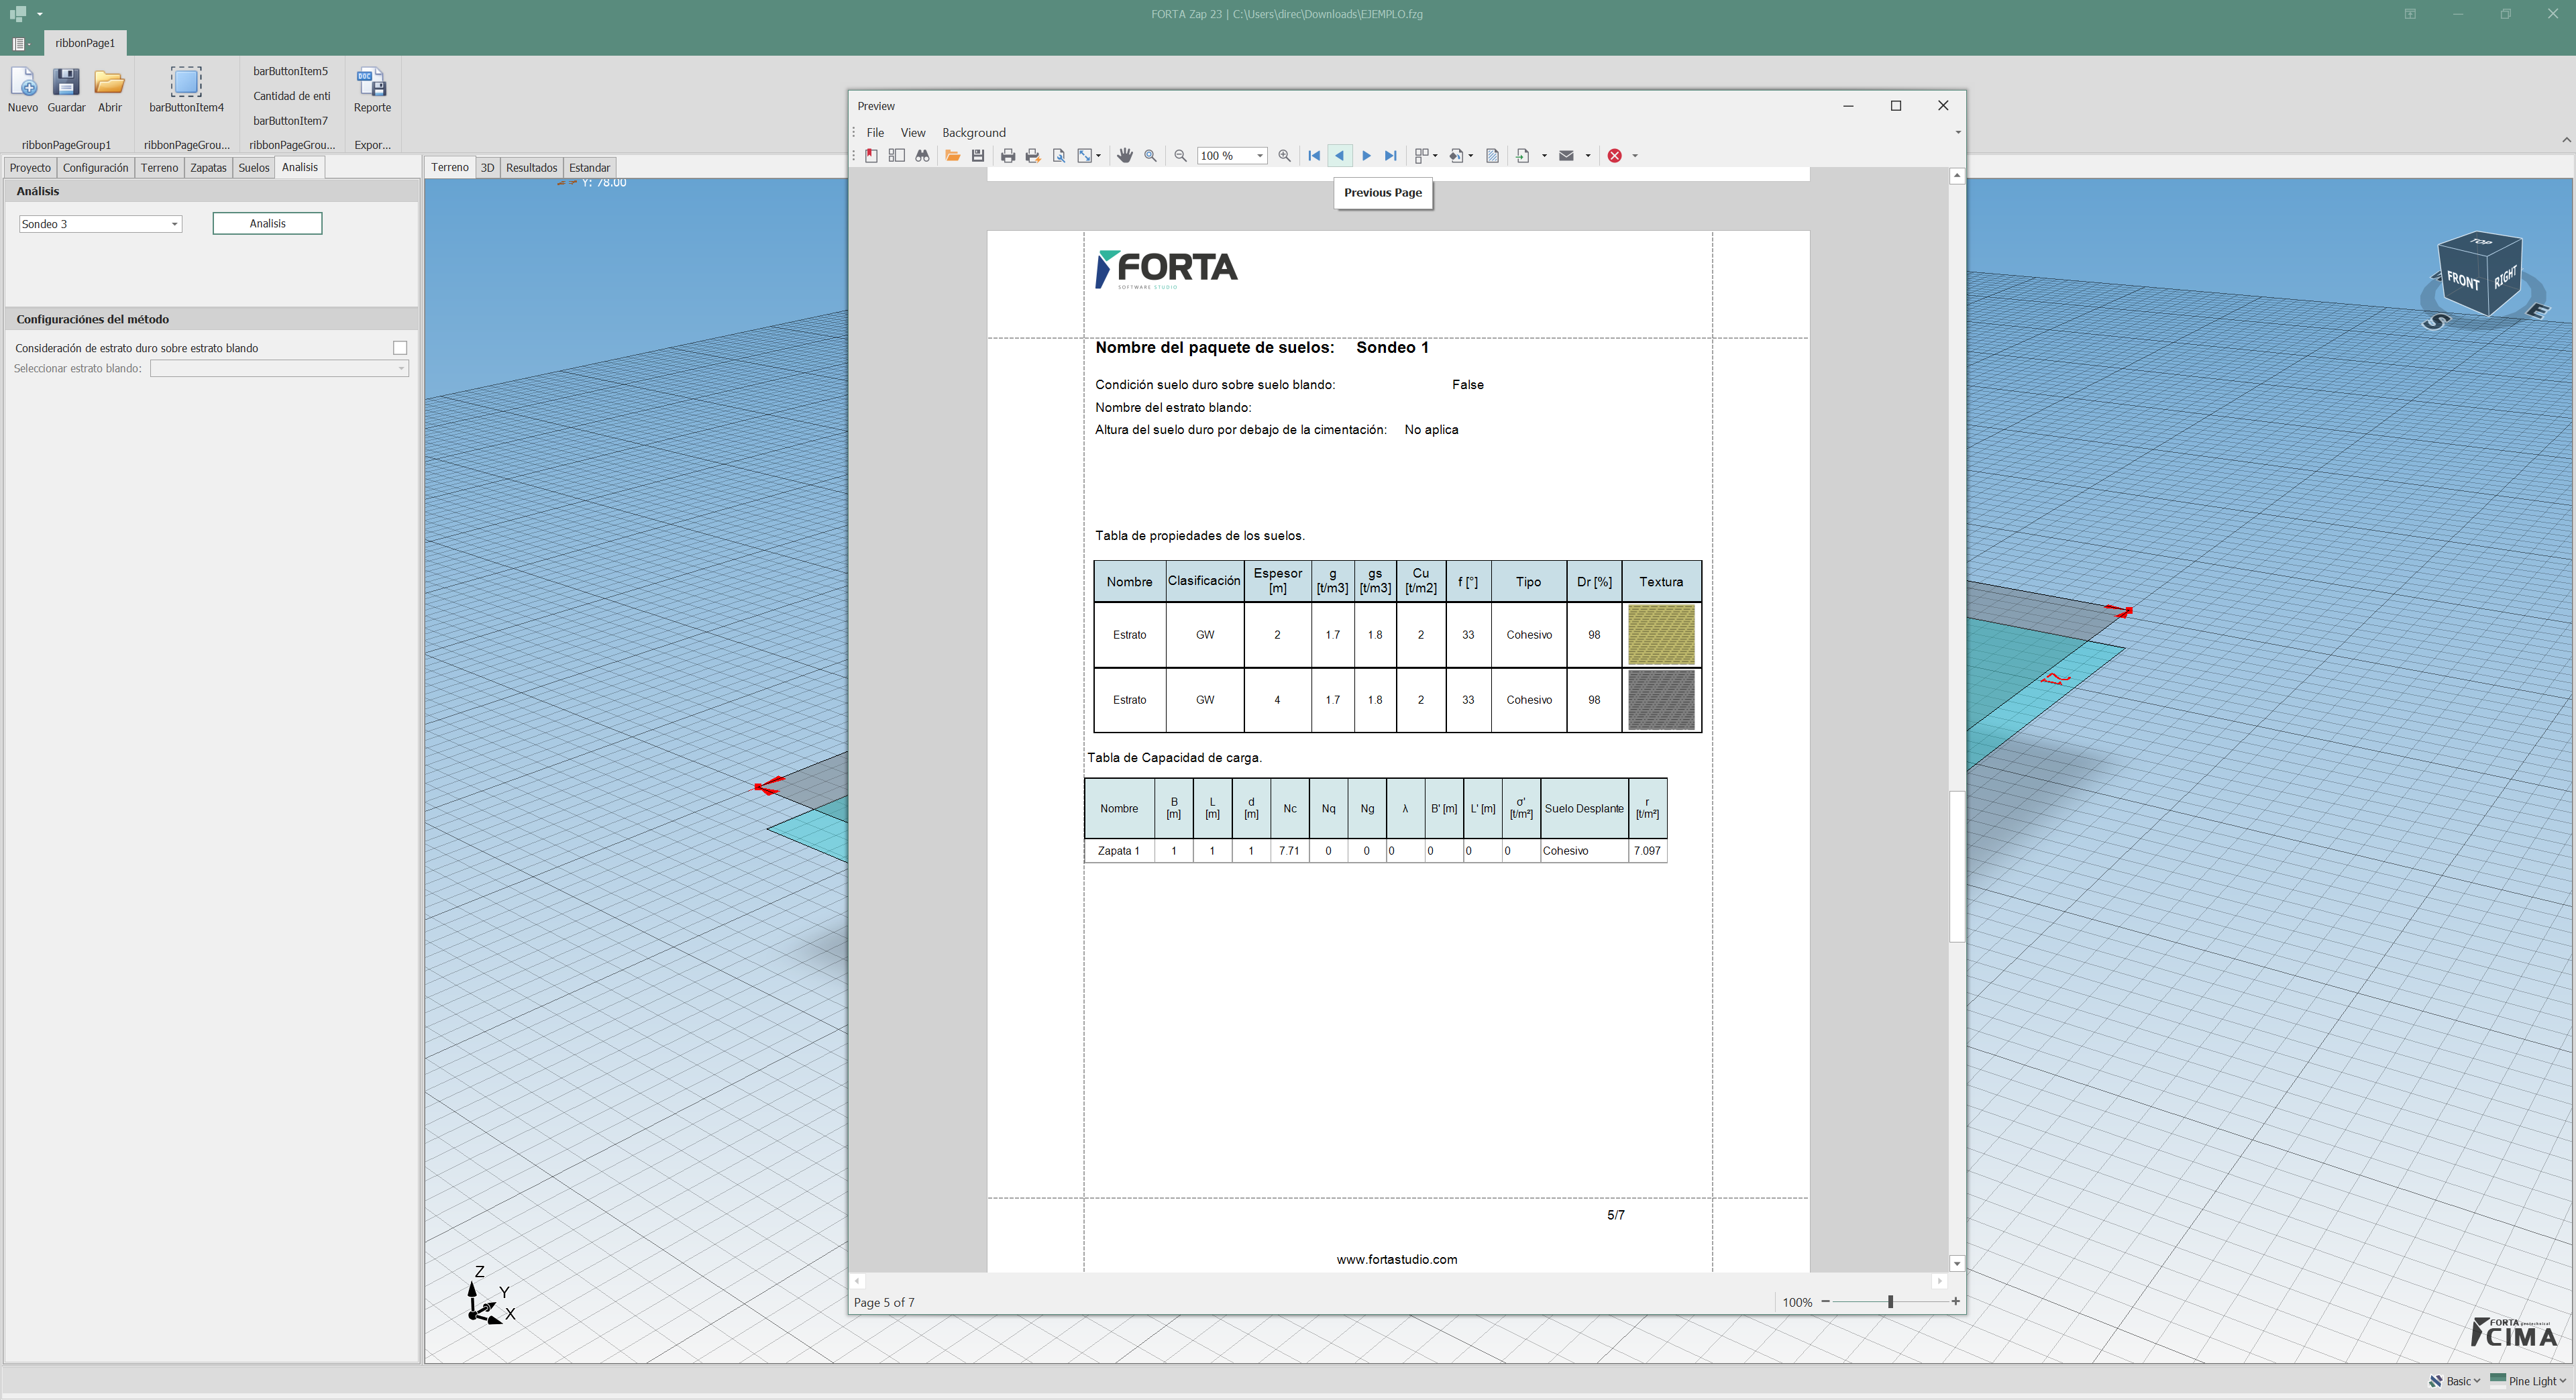Click the Export Document icon
The width and height of the screenshot is (2576, 1400).
pyautogui.click(x=1523, y=156)
